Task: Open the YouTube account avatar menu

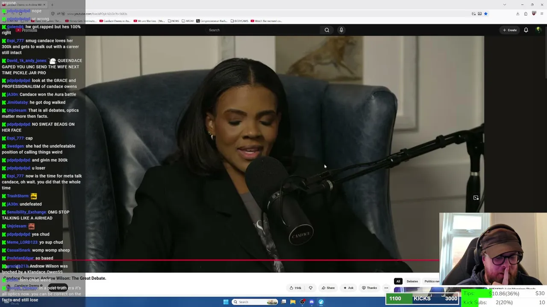Action: point(539,30)
